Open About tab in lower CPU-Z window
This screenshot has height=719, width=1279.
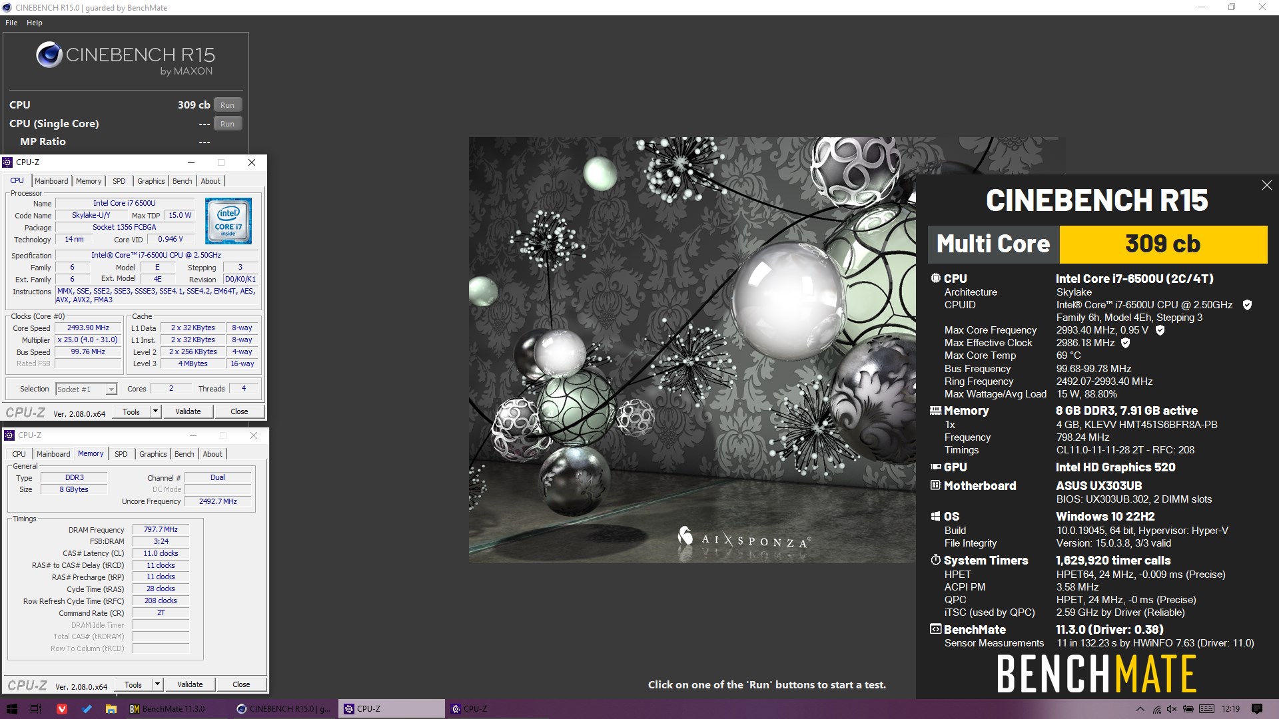tap(213, 454)
